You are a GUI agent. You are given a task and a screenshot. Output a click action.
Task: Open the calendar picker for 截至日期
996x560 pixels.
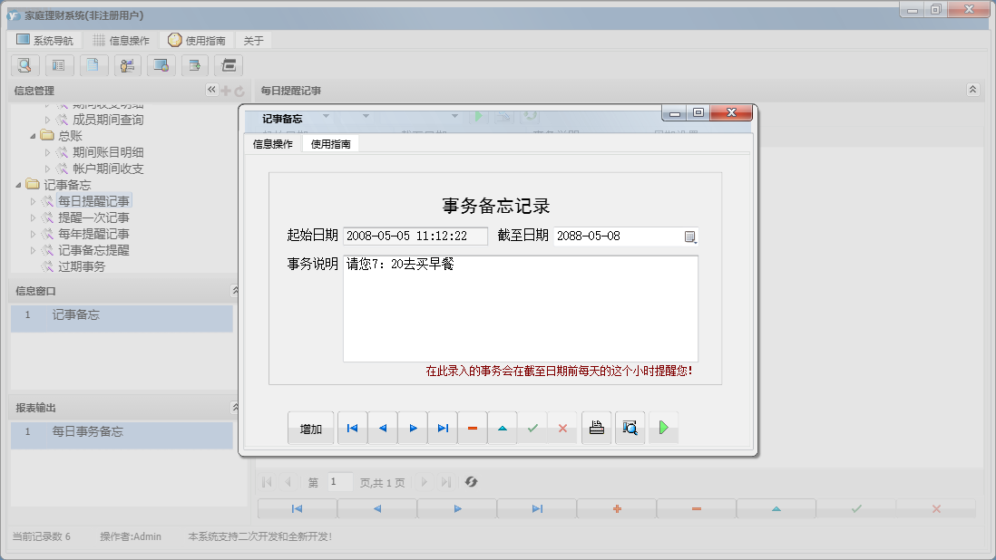[x=690, y=236]
